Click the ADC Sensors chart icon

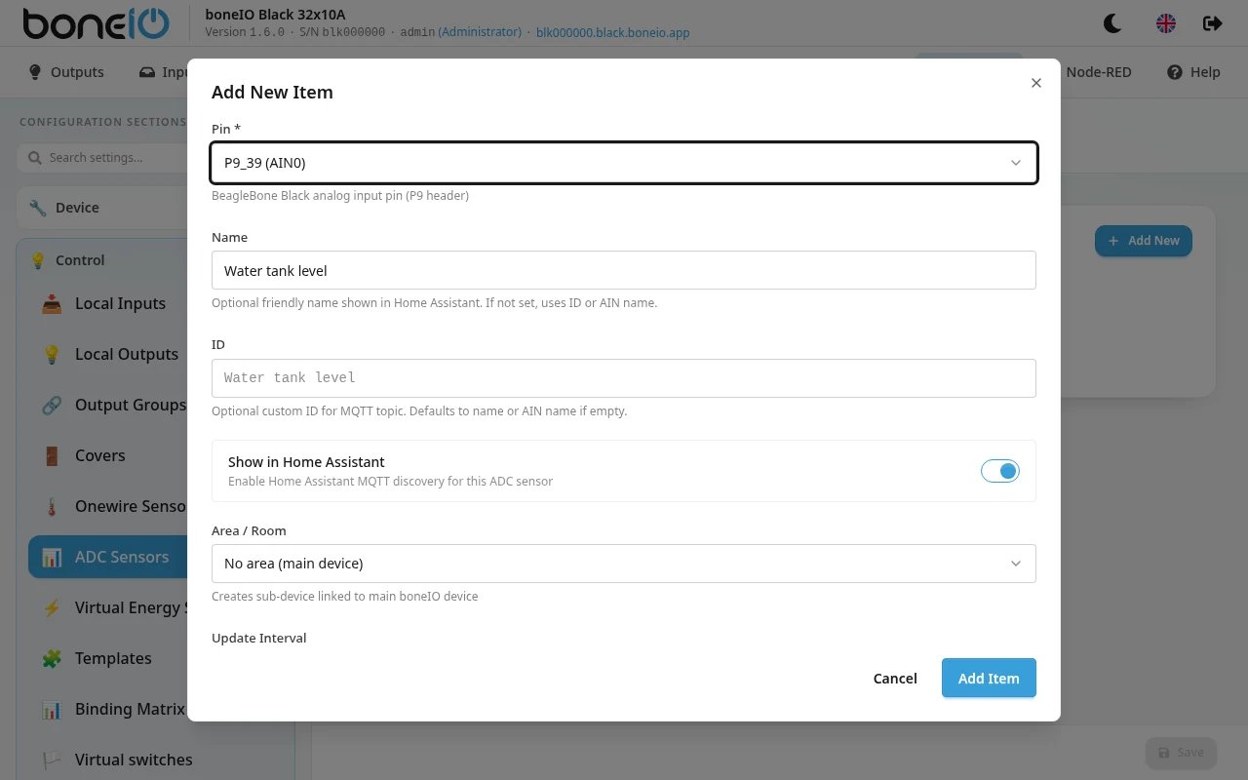click(x=52, y=557)
